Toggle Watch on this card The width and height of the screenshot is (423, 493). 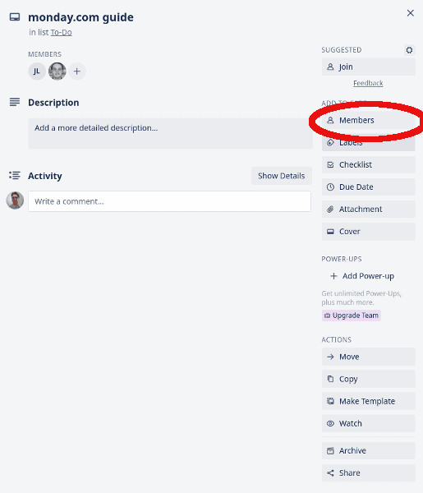pyautogui.click(x=368, y=423)
